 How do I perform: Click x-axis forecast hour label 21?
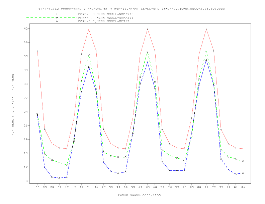tap(89, 187)
